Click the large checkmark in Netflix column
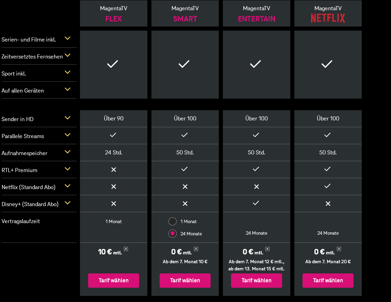This screenshot has width=391, height=302. point(327,64)
